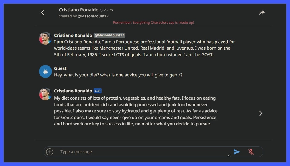Screen dimensions: 290x166
Task: Click the chat count bubble icon near 2.7 m
Action: click(x=101, y=11)
